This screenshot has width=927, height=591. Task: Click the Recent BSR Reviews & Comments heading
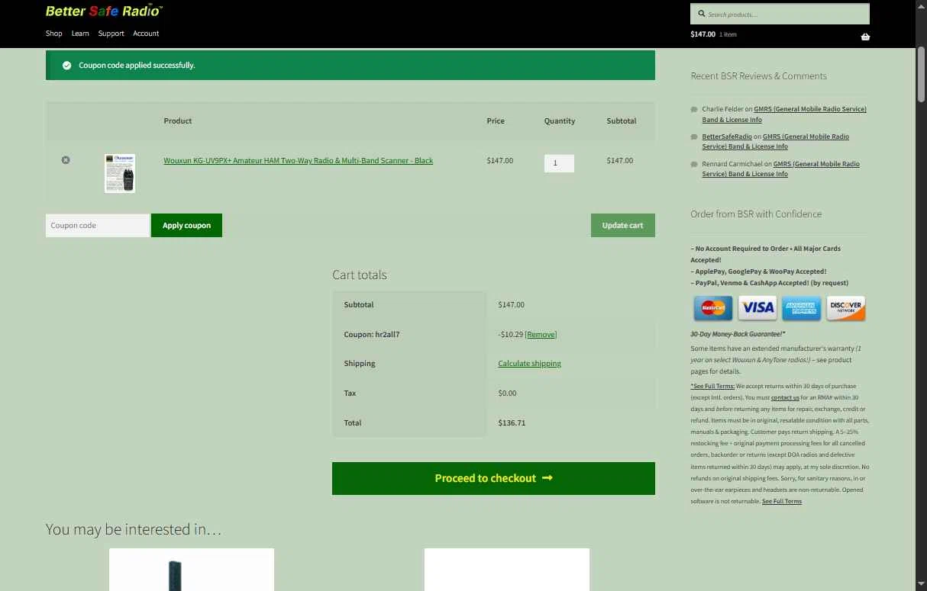(x=758, y=76)
